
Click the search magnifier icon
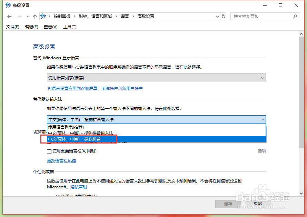tap(295, 16)
